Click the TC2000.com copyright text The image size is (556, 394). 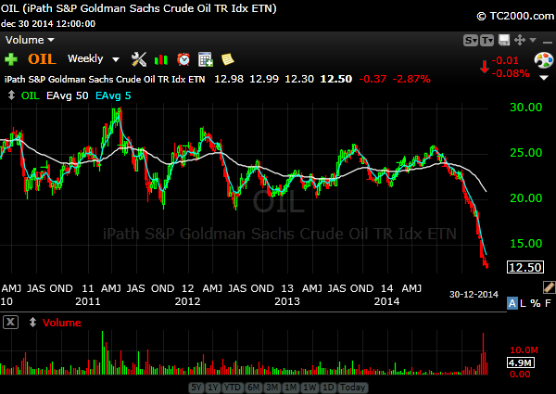[515, 16]
